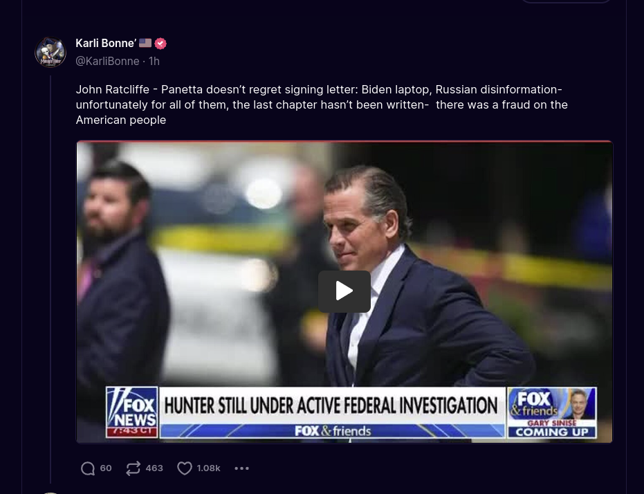Open Karli Bonne' profile avatar

(50, 52)
